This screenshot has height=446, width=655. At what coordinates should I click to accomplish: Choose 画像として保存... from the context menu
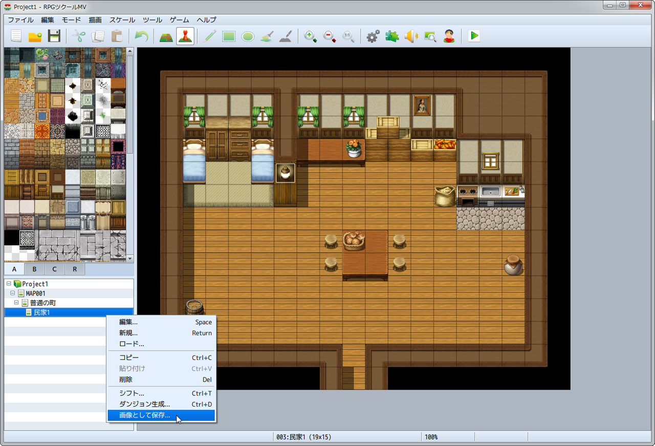click(161, 415)
